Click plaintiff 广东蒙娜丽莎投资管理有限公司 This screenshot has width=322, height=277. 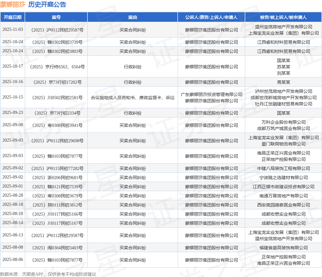(x=212, y=94)
